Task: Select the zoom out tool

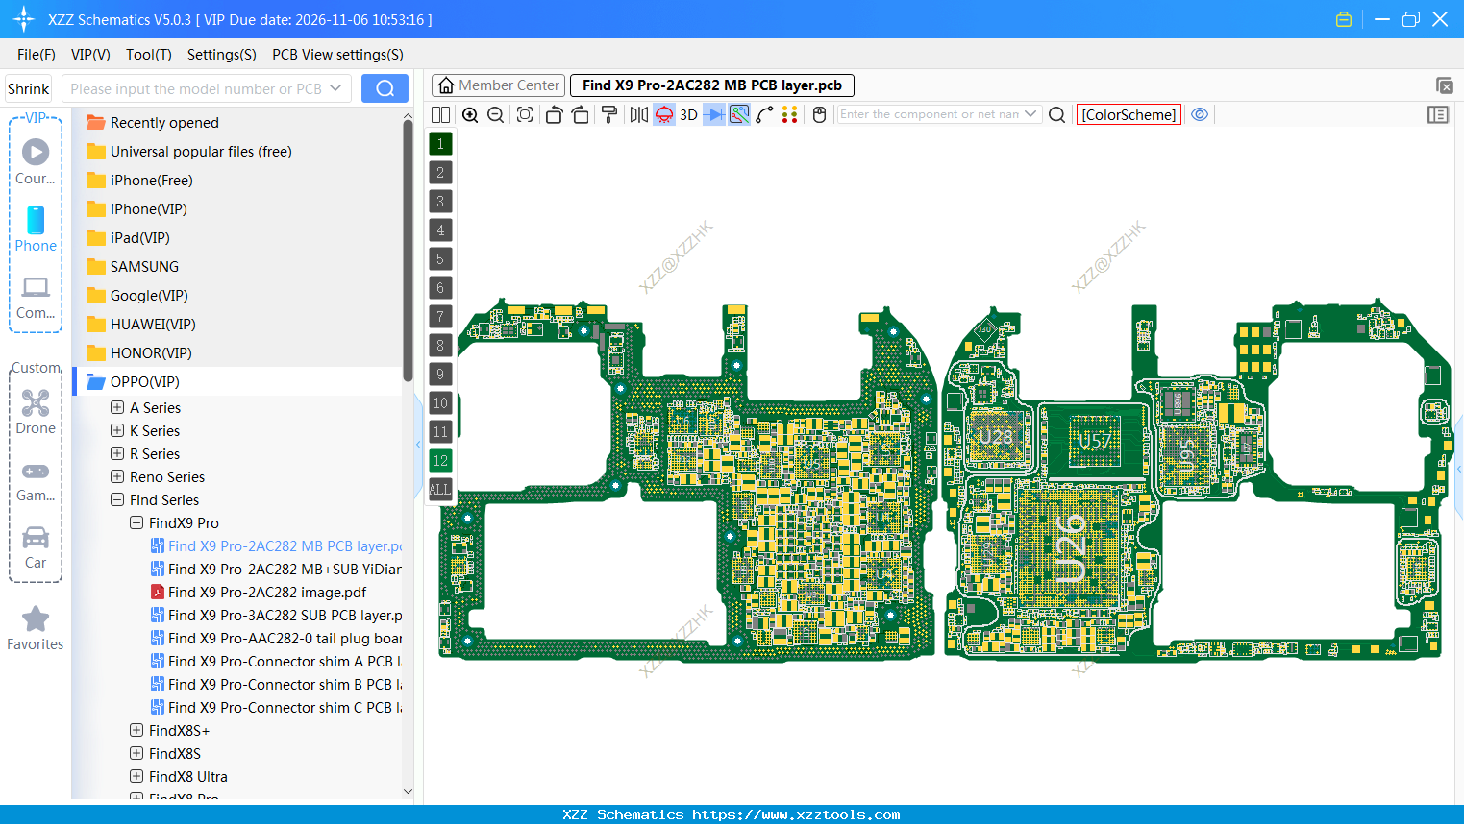Action: click(x=495, y=114)
